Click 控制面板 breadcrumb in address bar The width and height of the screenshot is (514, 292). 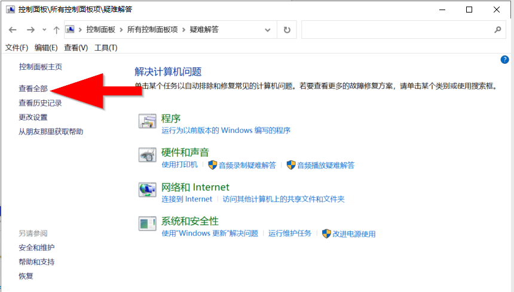(x=100, y=29)
